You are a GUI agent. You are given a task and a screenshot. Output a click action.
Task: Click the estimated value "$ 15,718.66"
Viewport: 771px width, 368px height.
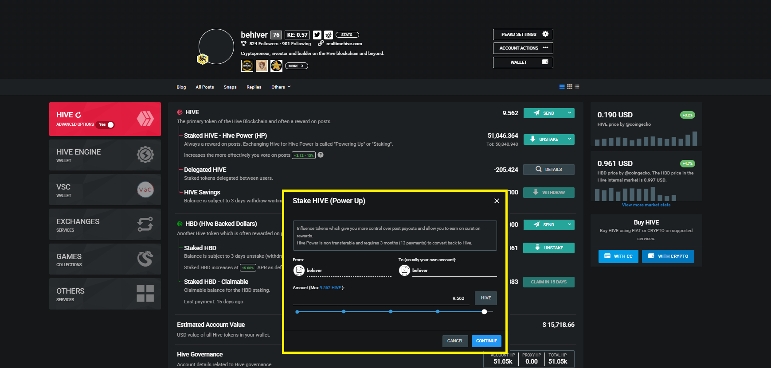[x=558, y=325]
